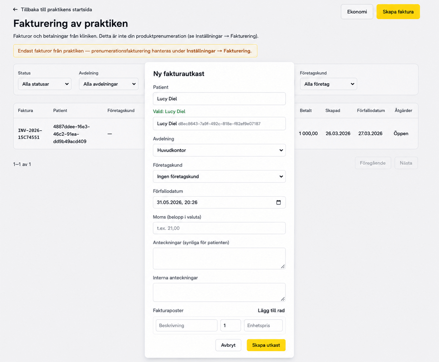Click the Åtgärder column header
Screen dimensions: 439x362
tap(403, 111)
